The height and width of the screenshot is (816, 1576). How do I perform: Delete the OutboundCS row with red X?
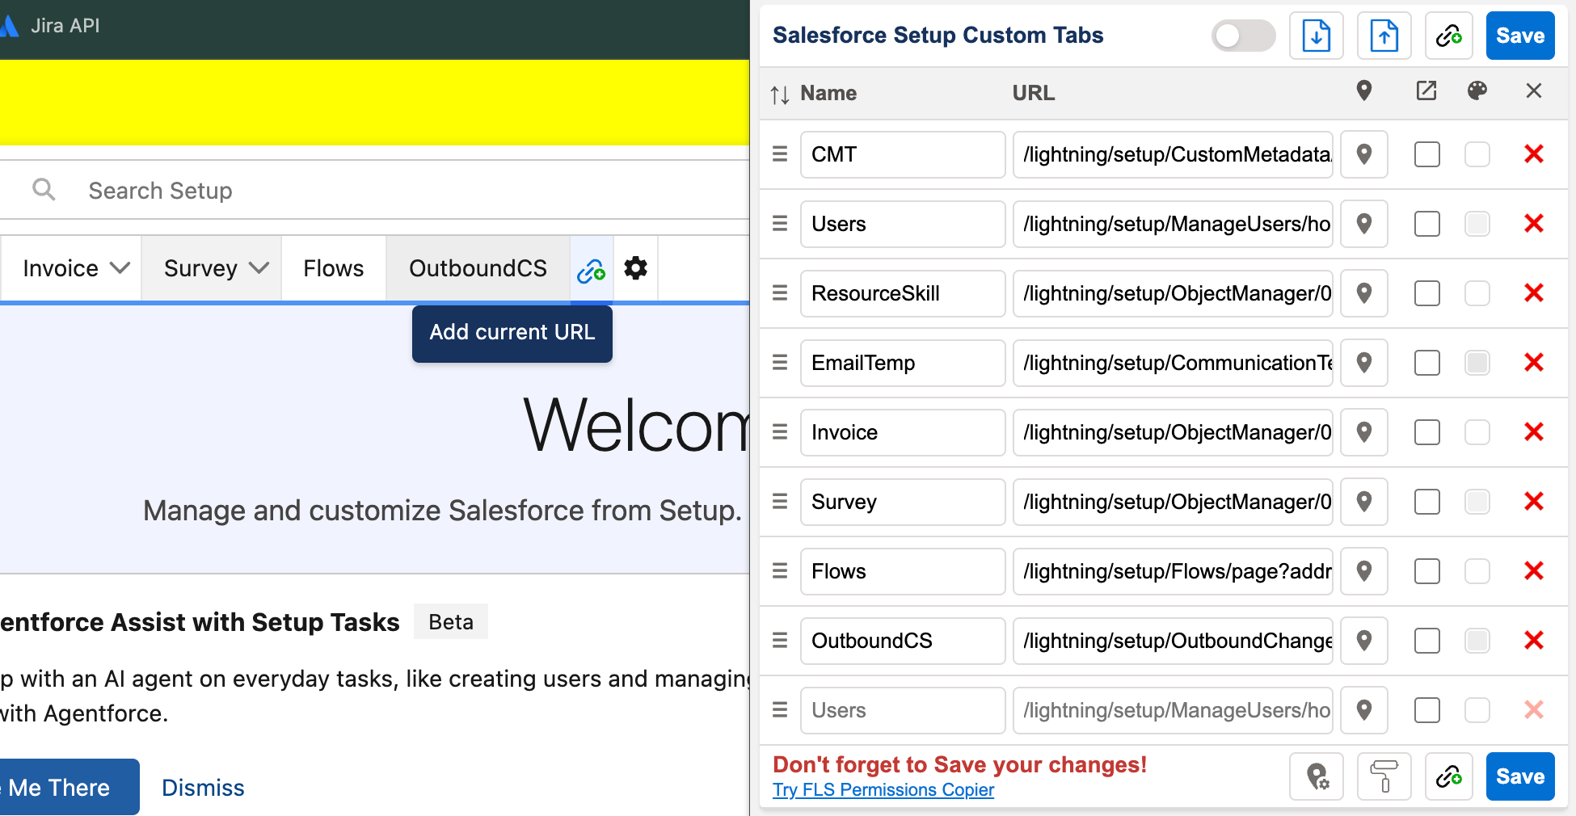tap(1534, 640)
